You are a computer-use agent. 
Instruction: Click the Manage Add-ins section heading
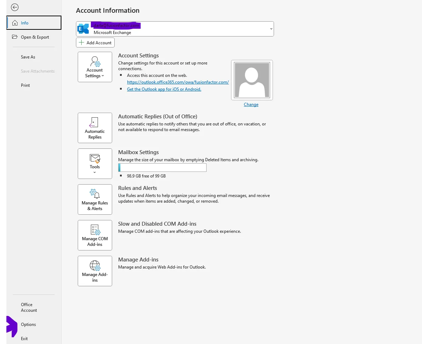[138, 260]
